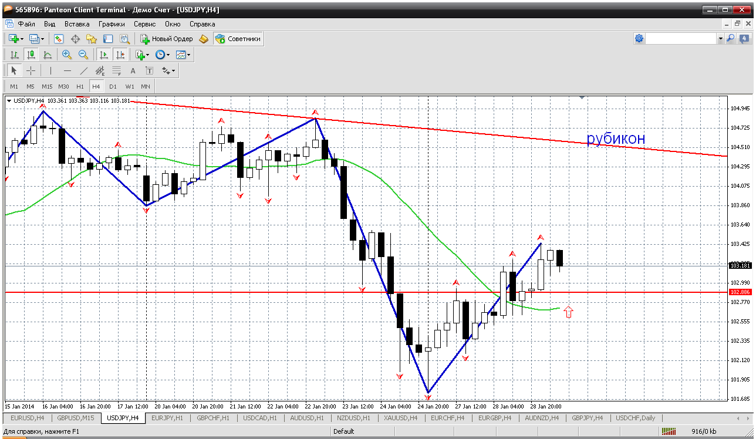Click the blue gear settings icon
Viewport: 756px width, 439px height.
639,38
